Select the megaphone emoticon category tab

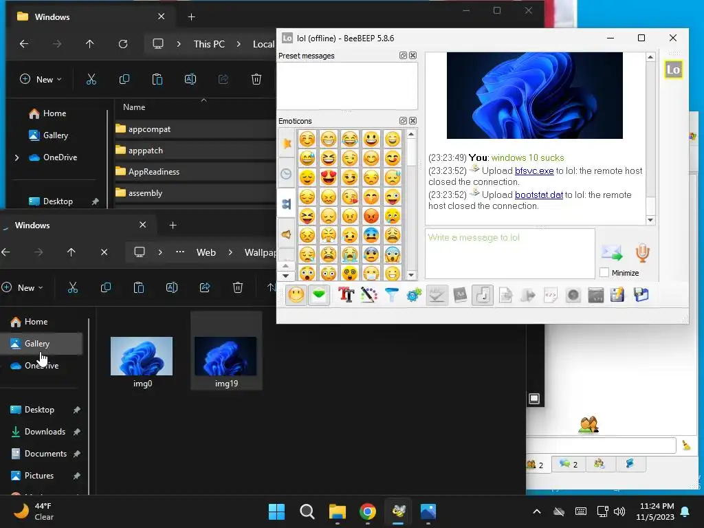[287, 234]
